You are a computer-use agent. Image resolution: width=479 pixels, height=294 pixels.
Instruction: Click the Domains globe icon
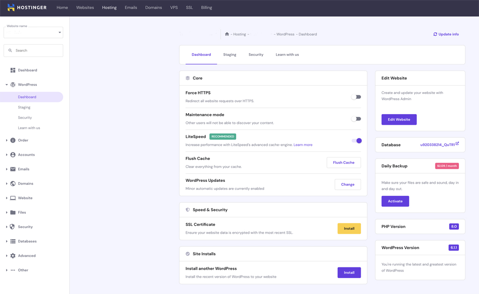tap(13, 184)
